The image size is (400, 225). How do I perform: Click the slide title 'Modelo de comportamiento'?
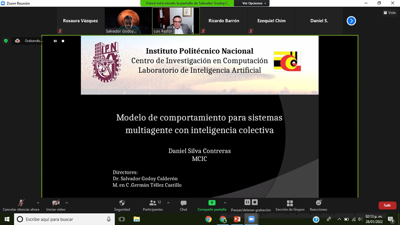199,124
